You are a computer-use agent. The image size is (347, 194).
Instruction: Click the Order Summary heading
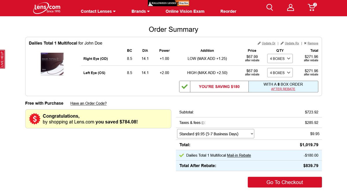(x=173, y=30)
